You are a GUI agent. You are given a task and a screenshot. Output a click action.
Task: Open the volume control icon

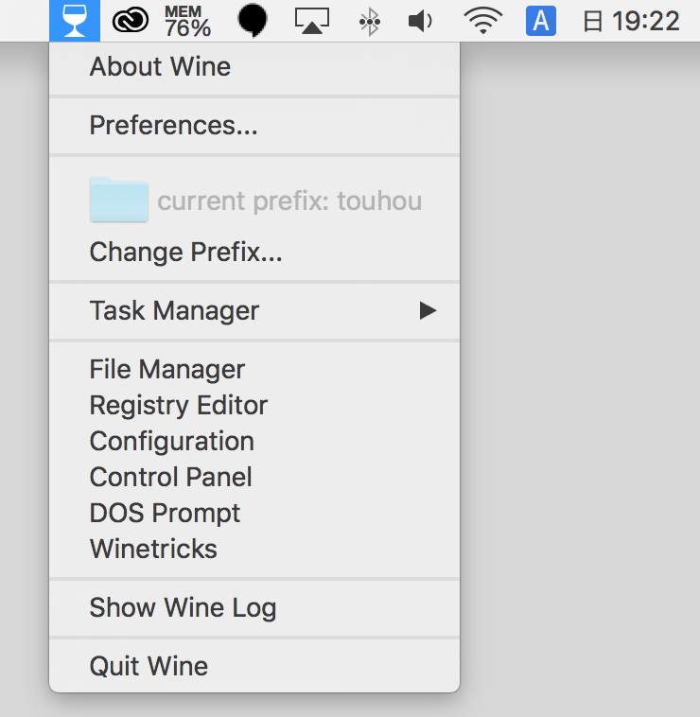coord(420,21)
